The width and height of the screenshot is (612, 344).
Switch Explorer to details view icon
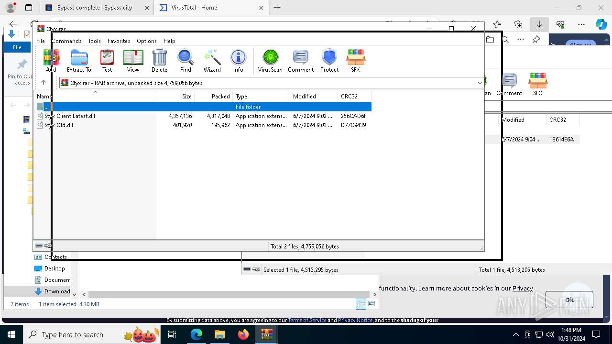(361, 304)
